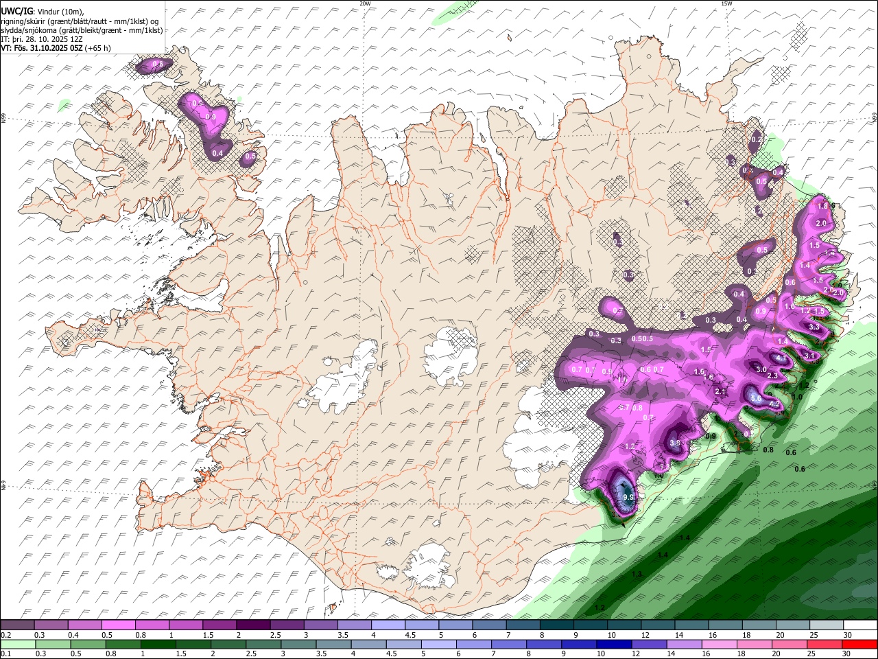Screen dimensions: 878x659
Task: Select the white 30 swatch ending top legend row
Action: [861, 625]
